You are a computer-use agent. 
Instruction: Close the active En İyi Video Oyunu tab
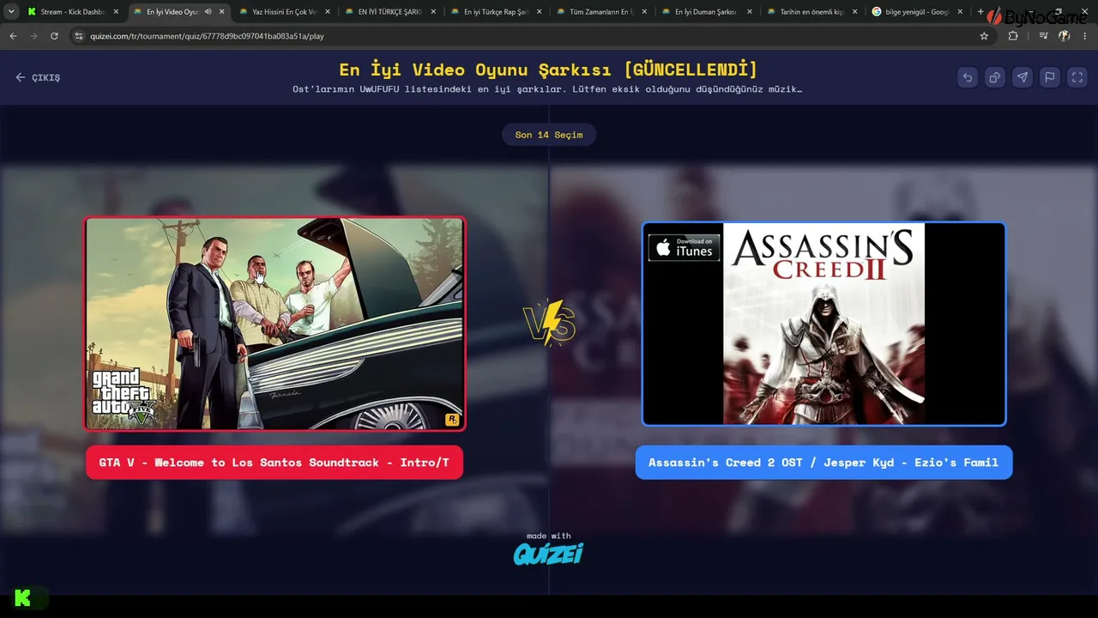point(222,12)
